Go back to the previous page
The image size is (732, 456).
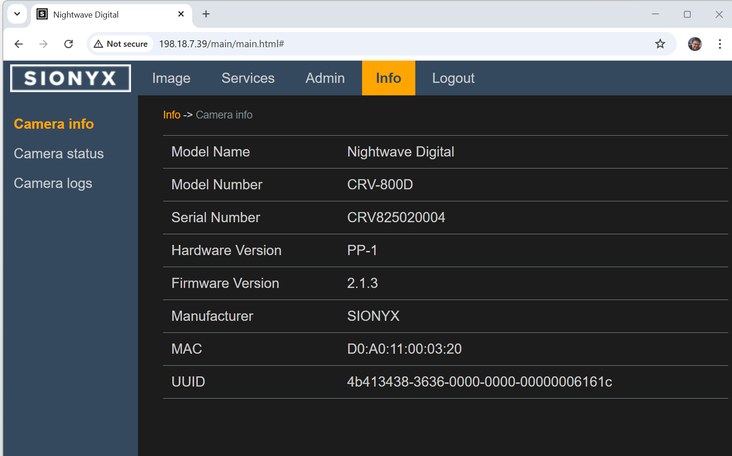[x=19, y=44]
